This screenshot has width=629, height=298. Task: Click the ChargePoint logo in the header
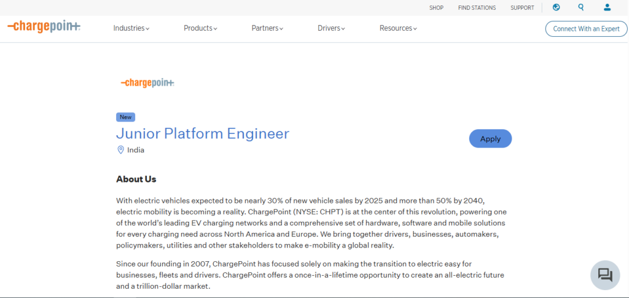[x=44, y=27]
